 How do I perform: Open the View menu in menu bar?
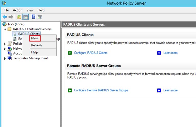point(30,10)
